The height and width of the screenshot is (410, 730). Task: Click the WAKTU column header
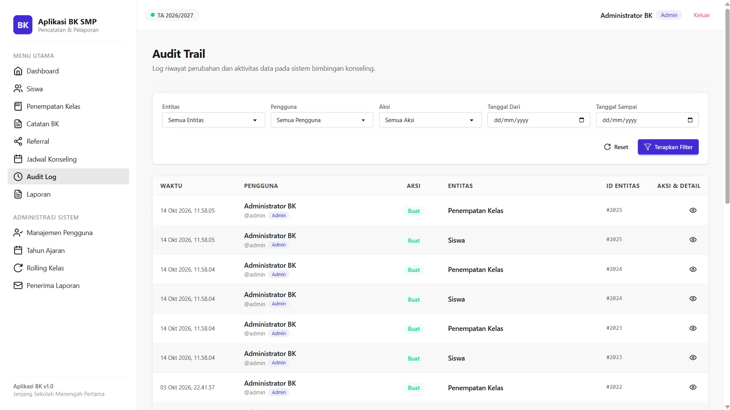click(171, 186)
